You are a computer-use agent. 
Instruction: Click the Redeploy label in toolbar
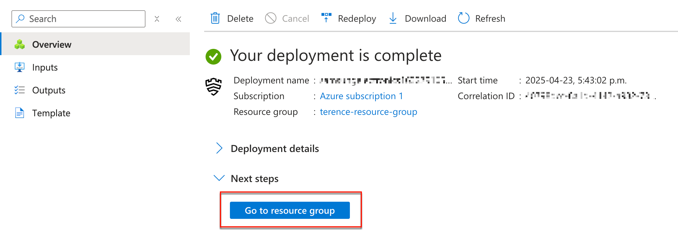[x=357, y=19]
